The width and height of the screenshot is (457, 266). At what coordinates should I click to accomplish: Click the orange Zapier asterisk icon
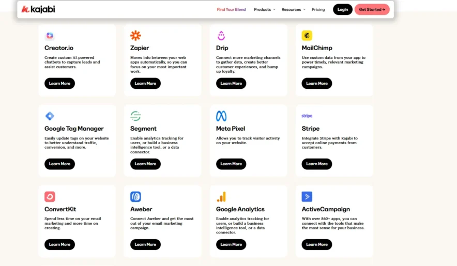coord(135,36)
